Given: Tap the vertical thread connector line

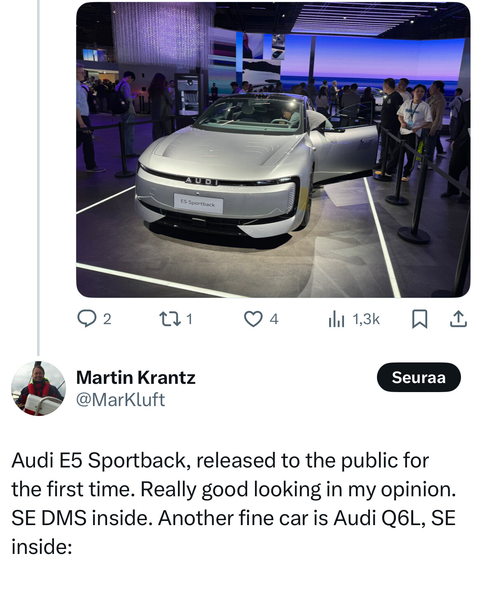Looking at the screenshot, I should tap(38, 177).
